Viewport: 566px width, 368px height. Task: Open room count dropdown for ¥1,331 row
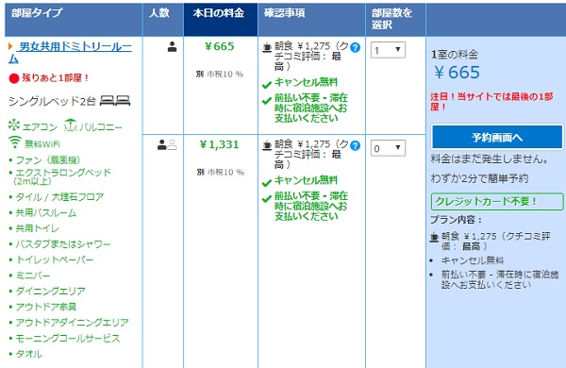[388, 148]
